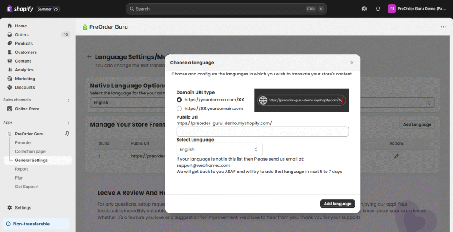
Task: Expand the Sales channels section
Action: [x=68, y=100]
